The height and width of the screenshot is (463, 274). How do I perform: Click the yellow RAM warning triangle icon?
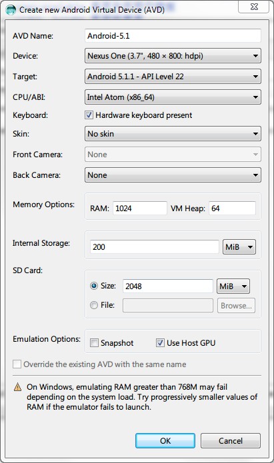18,387
